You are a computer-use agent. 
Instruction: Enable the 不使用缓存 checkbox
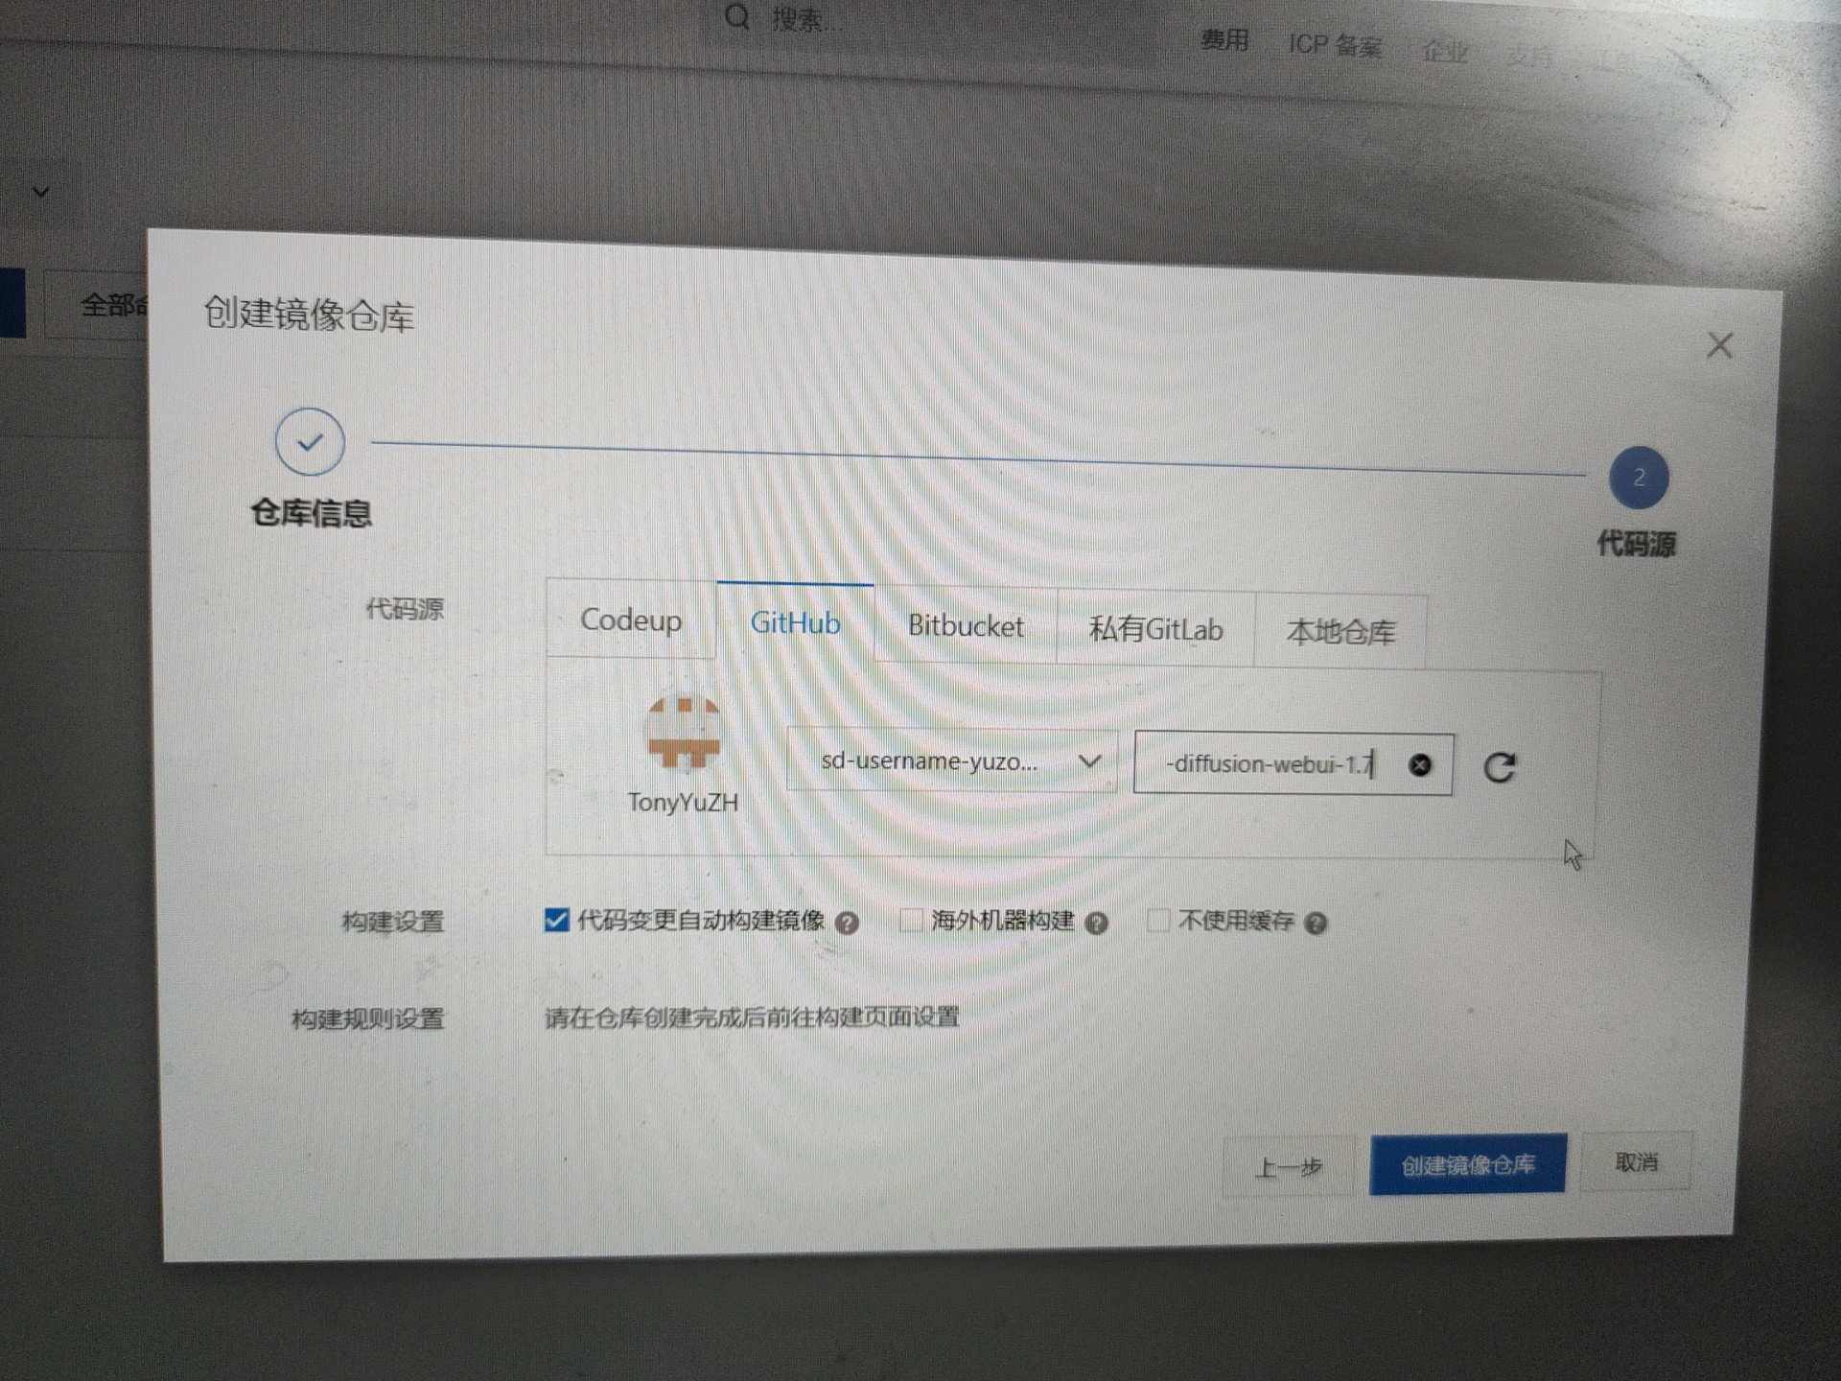[x=1157, y=921]
